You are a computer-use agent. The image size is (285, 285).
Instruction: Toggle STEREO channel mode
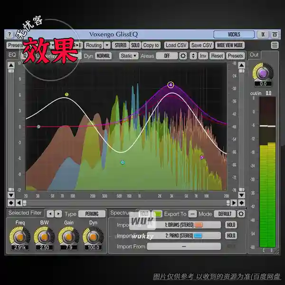121,45
